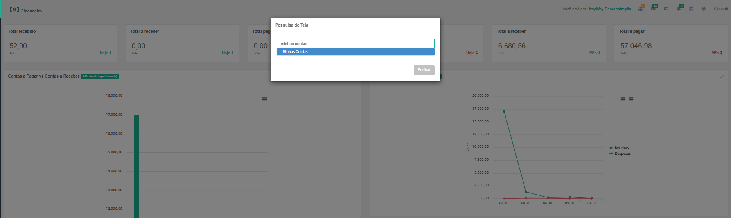Viewport: 731px width, 218px height.
Task: Click the Financeiro money icon
Action: click(x=14, y=9)
